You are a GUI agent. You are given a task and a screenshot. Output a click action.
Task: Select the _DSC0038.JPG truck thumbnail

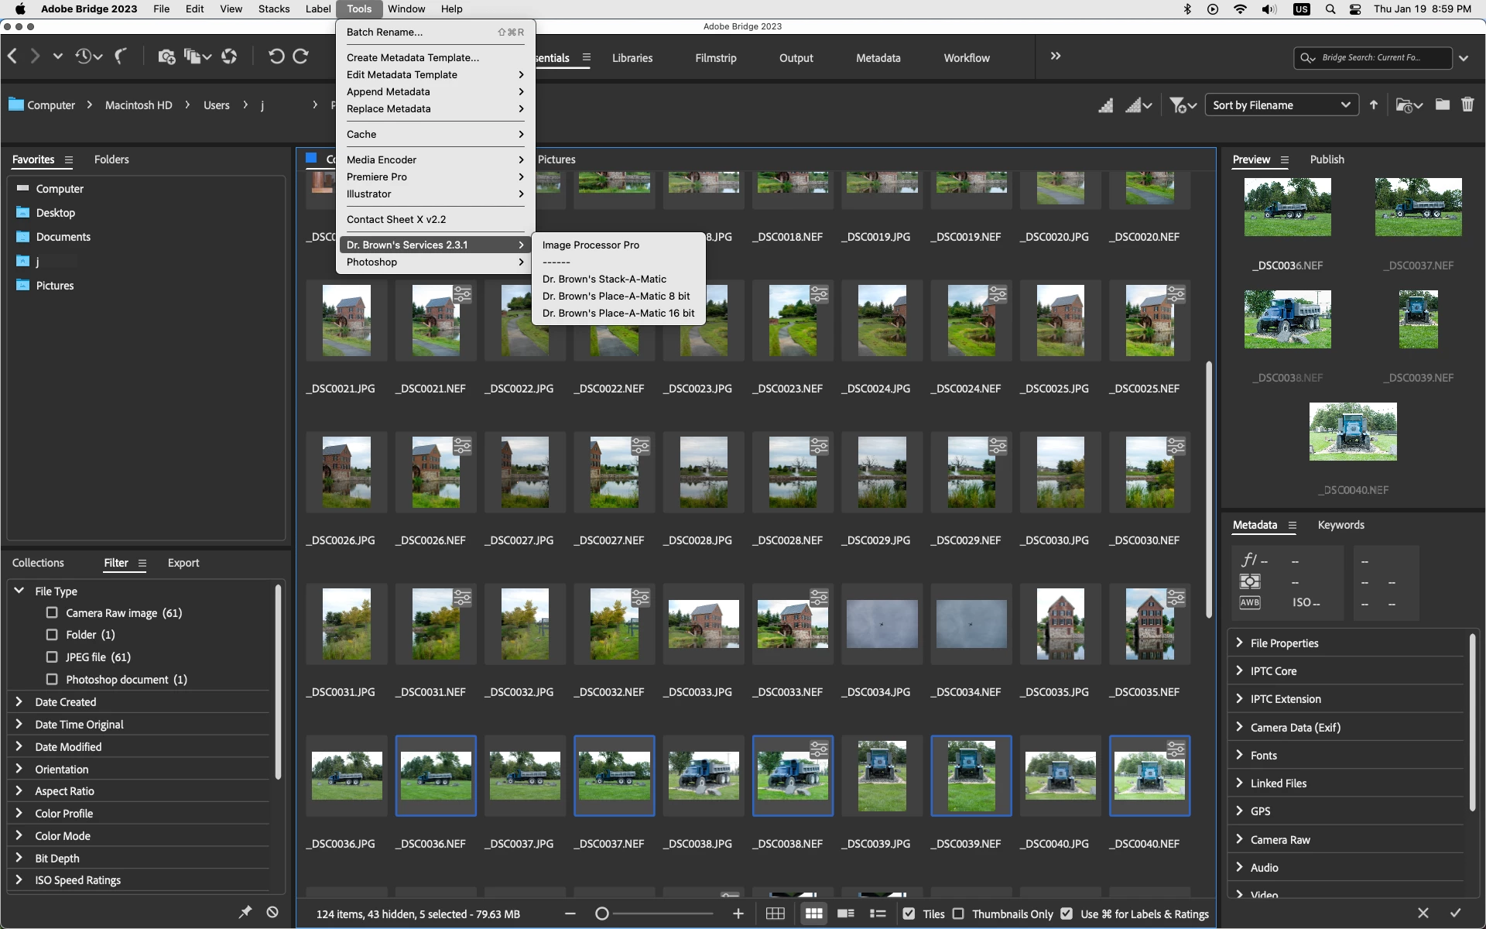[703, 776]
